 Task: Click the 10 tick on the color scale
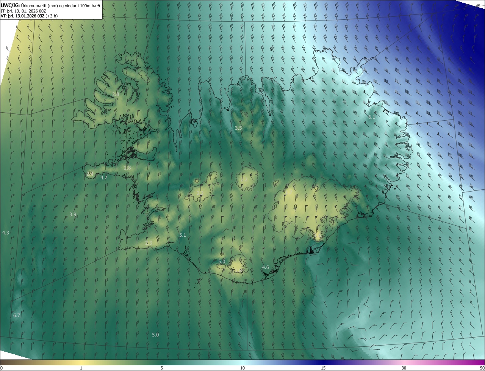[x=242, y=368]
